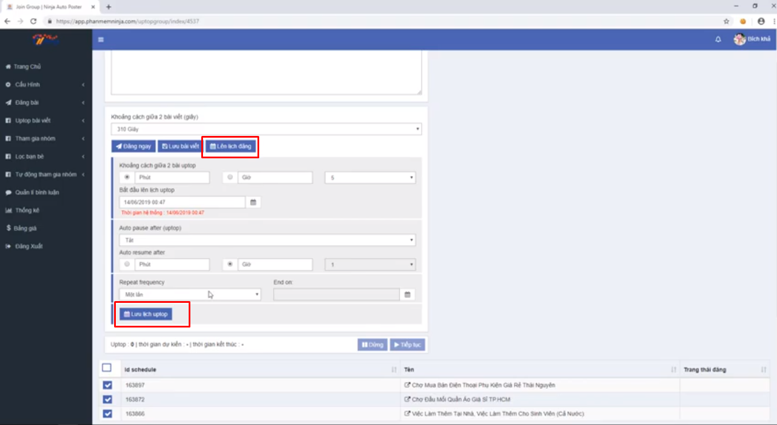Image resolution: width=777 pixels, height=425 pixels.
Task: Open the Bích khả profile avatar
Action: [x=740, y=39]
